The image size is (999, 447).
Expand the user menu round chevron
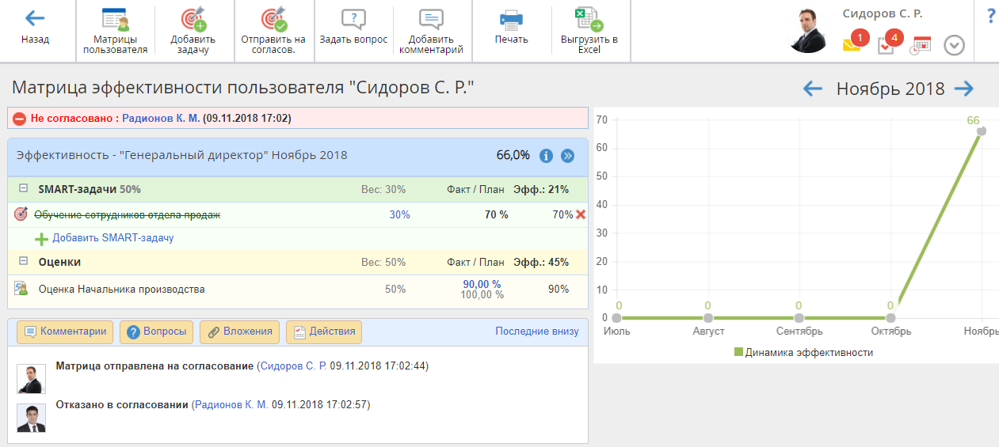click(x=954, y=46)
